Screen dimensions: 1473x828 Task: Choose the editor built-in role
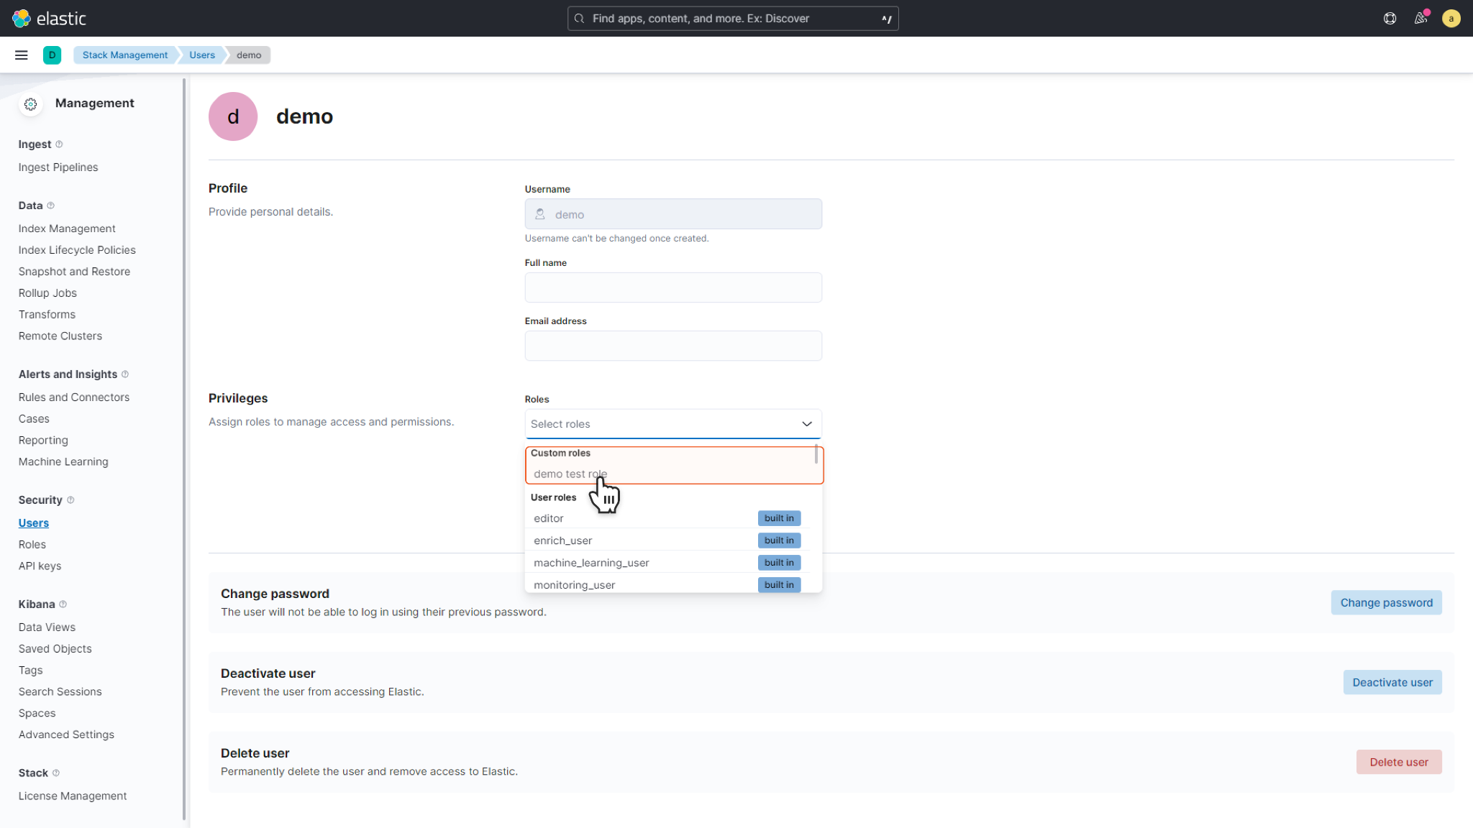click(x=549, y=518)
